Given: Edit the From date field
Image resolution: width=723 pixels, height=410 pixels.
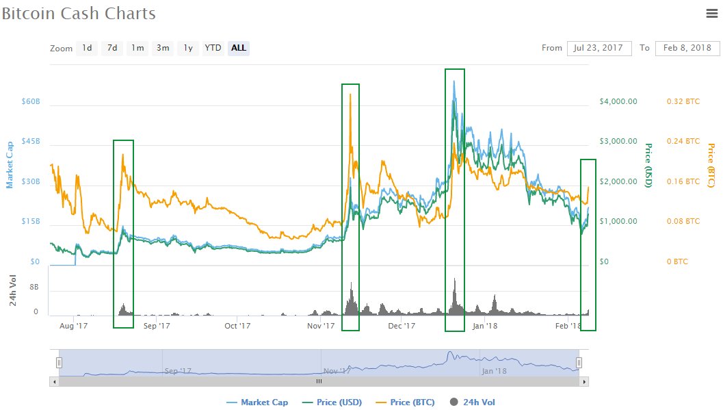Looking at the screenshot, I should click(599, 48).
